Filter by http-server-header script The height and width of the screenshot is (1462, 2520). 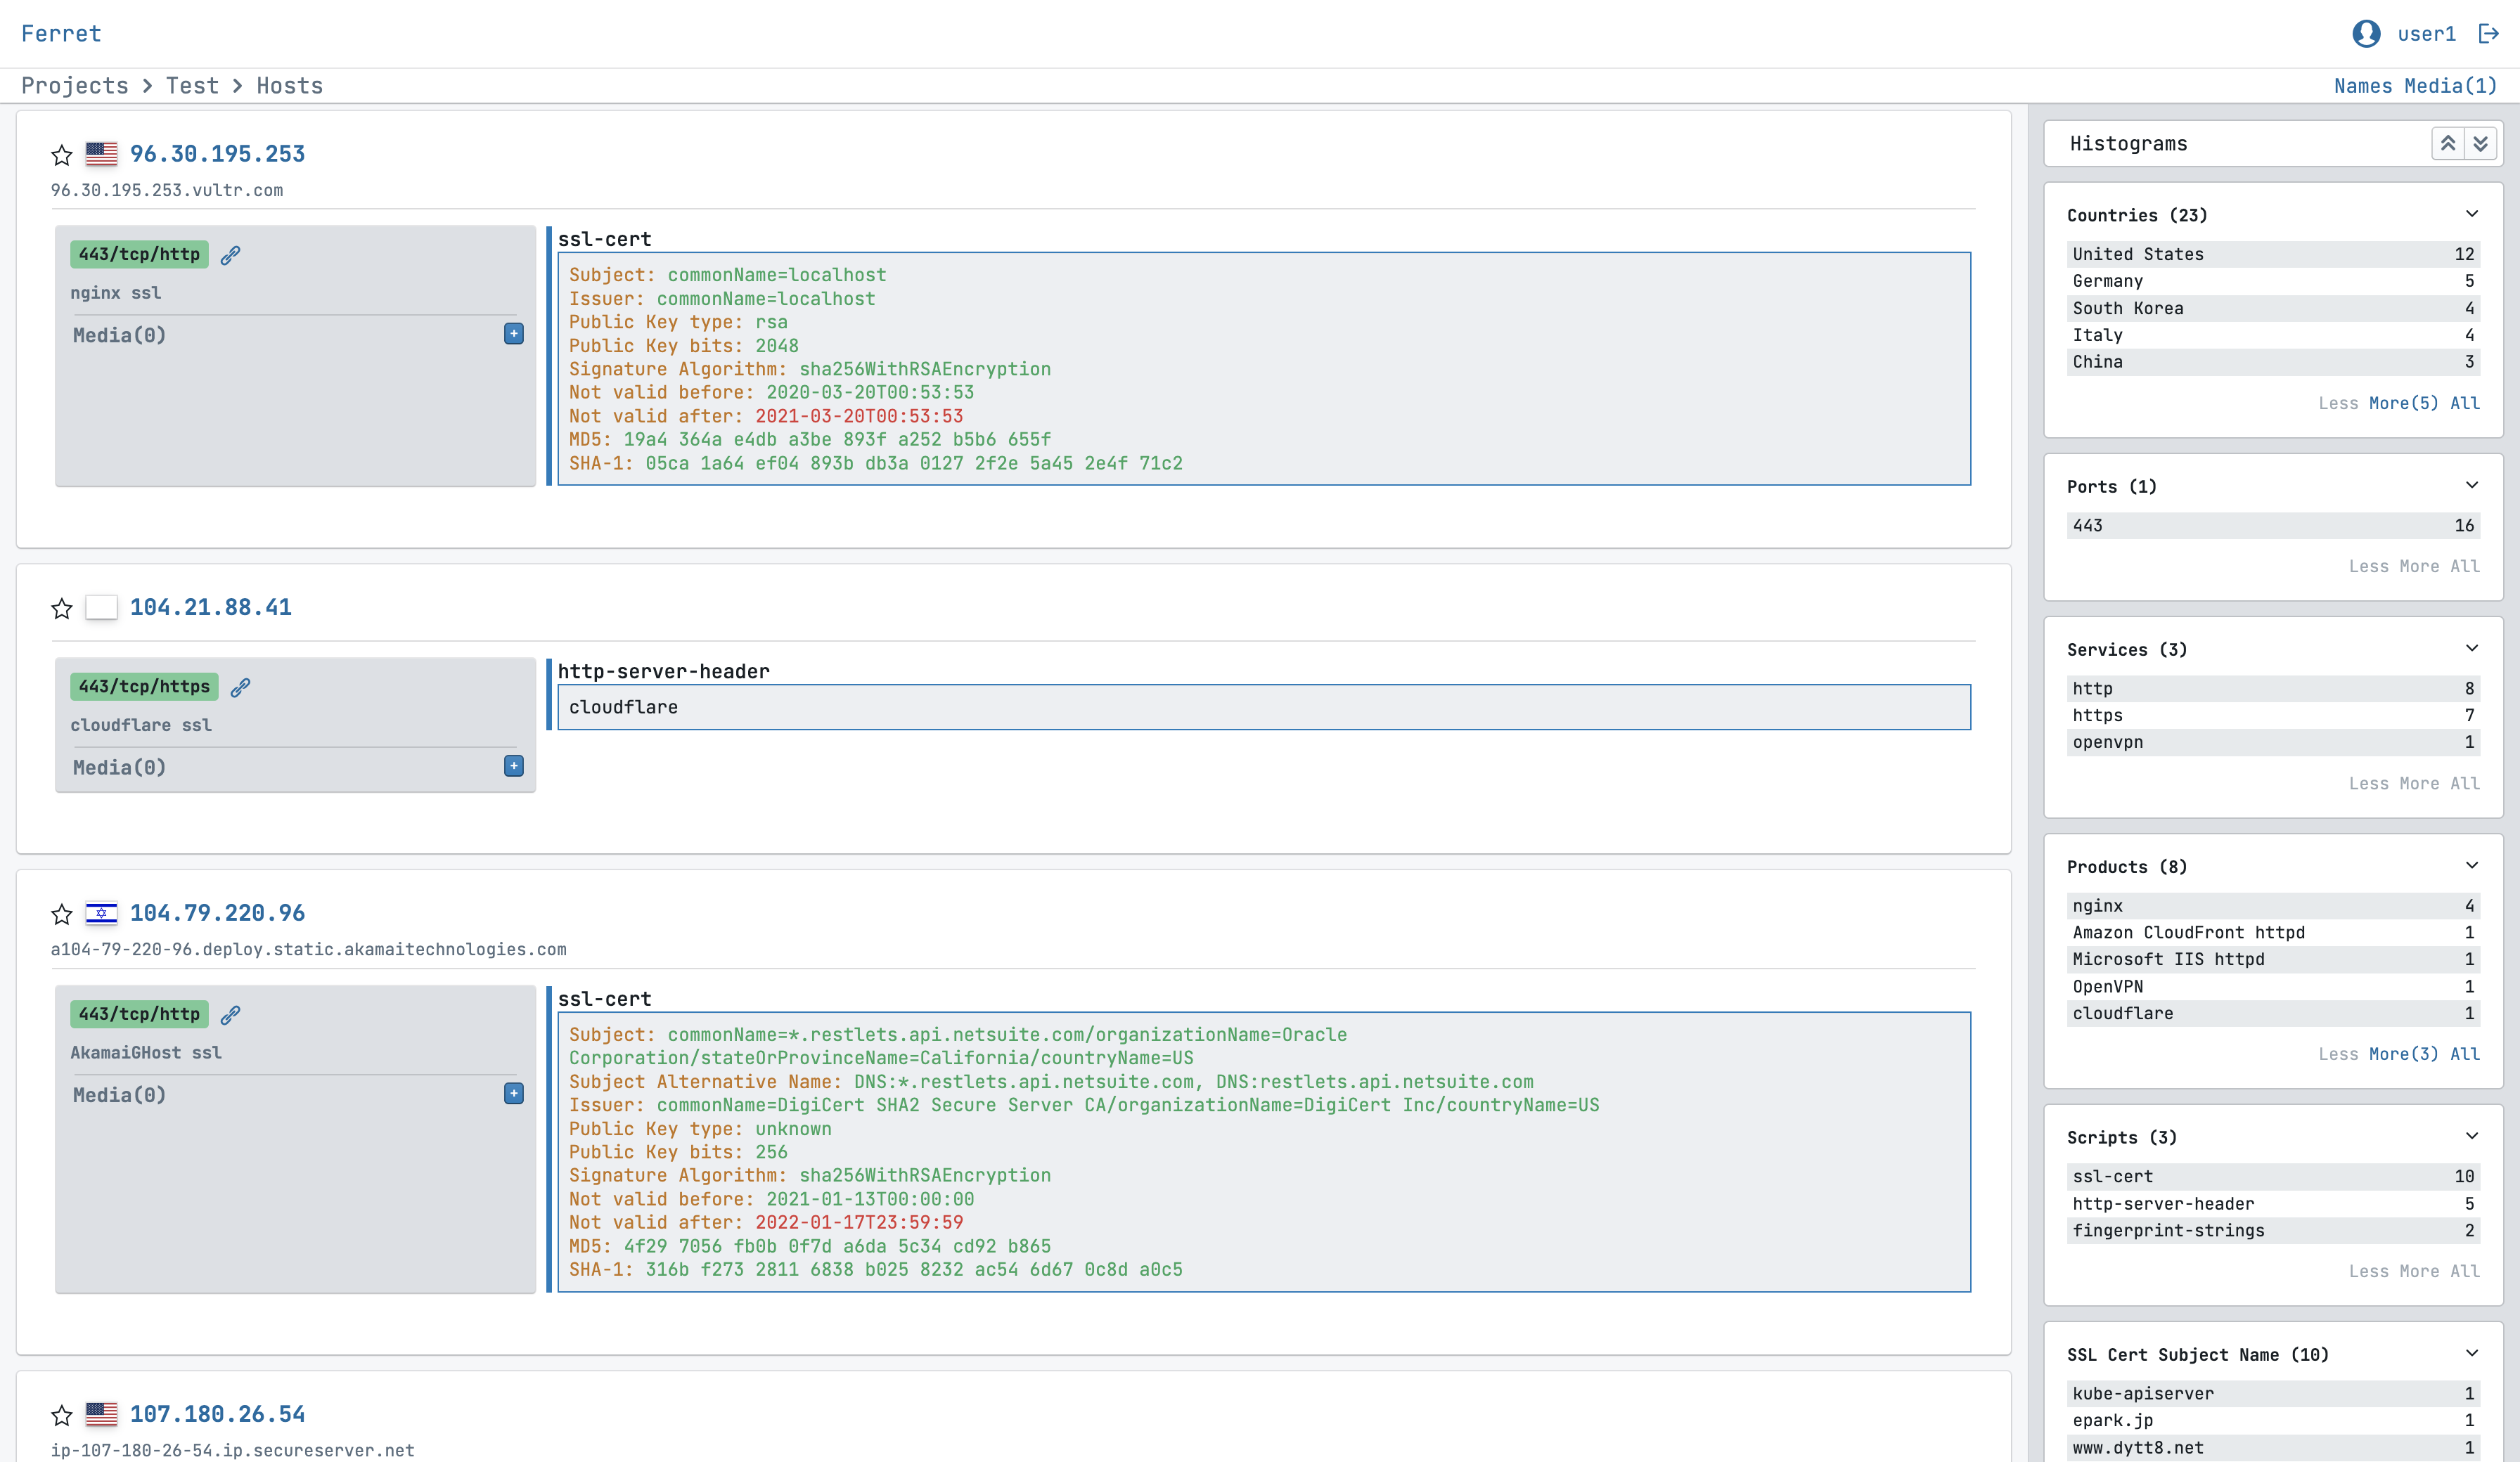[2273, 1203]
